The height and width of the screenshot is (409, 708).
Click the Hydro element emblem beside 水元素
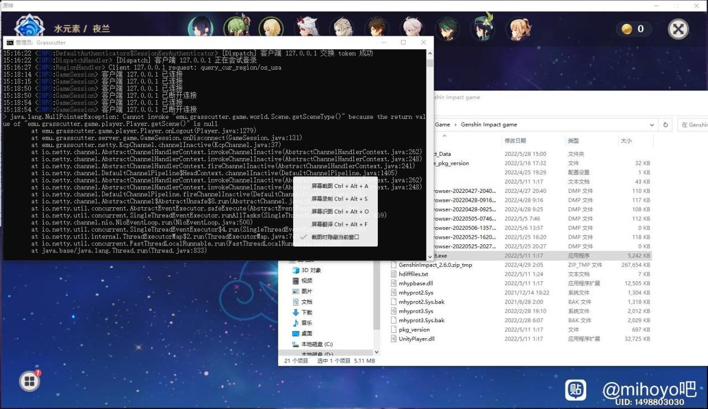29,27
